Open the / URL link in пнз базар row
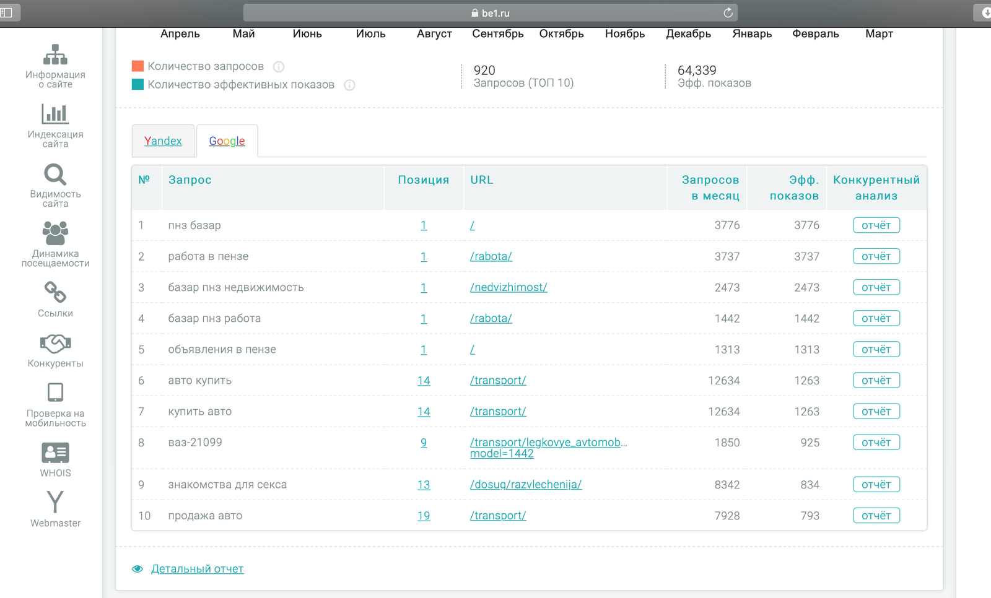Screen dimensions: 991x598 473,225
